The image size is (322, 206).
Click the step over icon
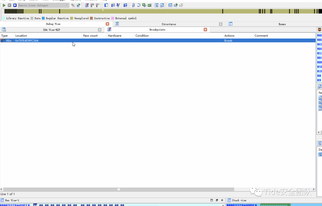[x=139, y=5]
